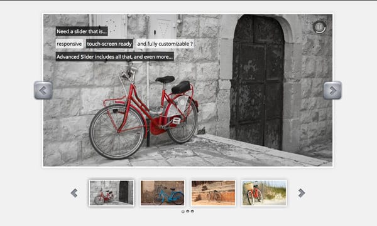The width and height of the screenshot is (377, 226).
Task: Click the 'touch-screen ready' caption label
Action: click(x=109, y=44)
